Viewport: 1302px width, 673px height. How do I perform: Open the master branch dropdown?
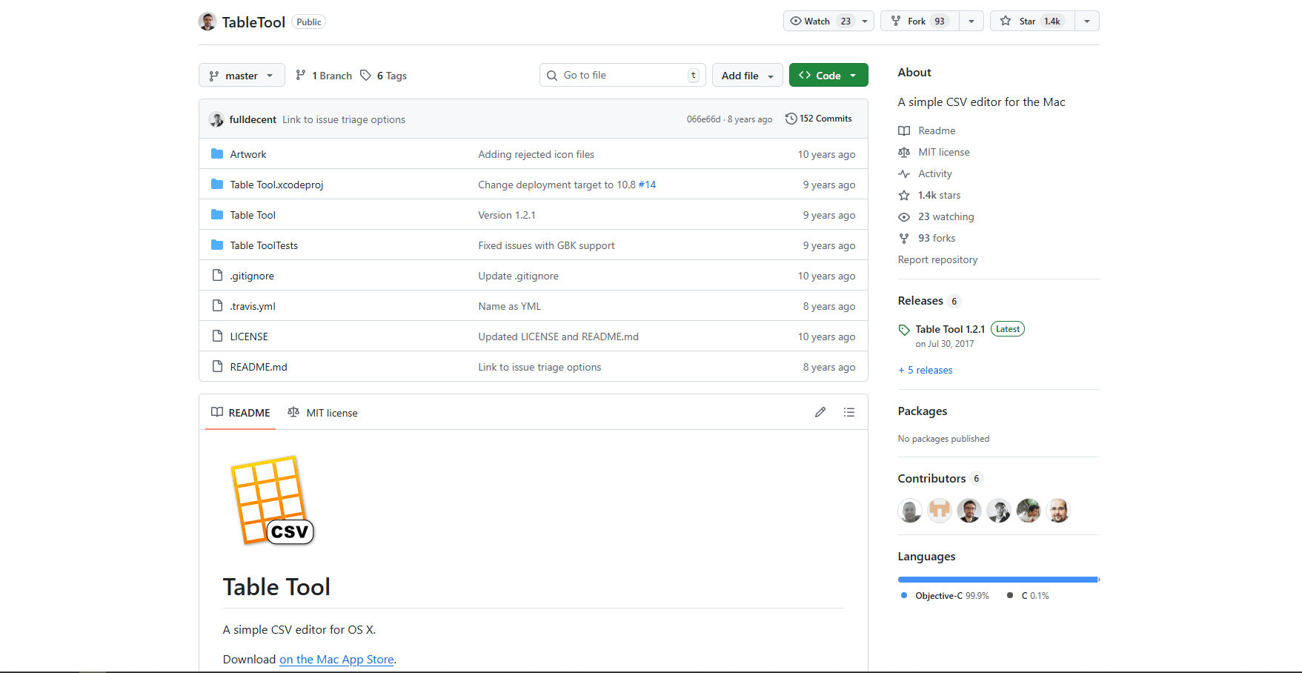tap(242, 76)
